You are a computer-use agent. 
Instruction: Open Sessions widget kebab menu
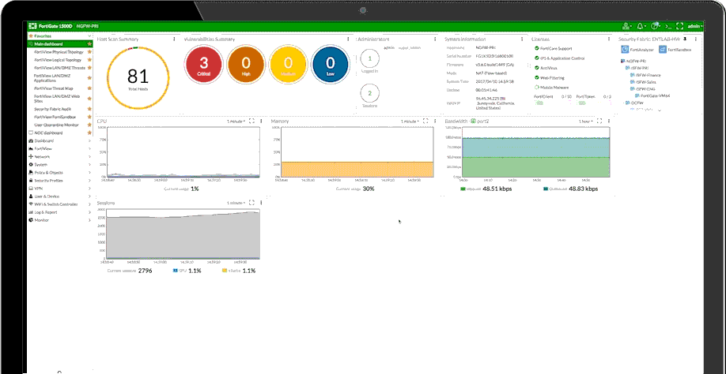coord(261,203)
